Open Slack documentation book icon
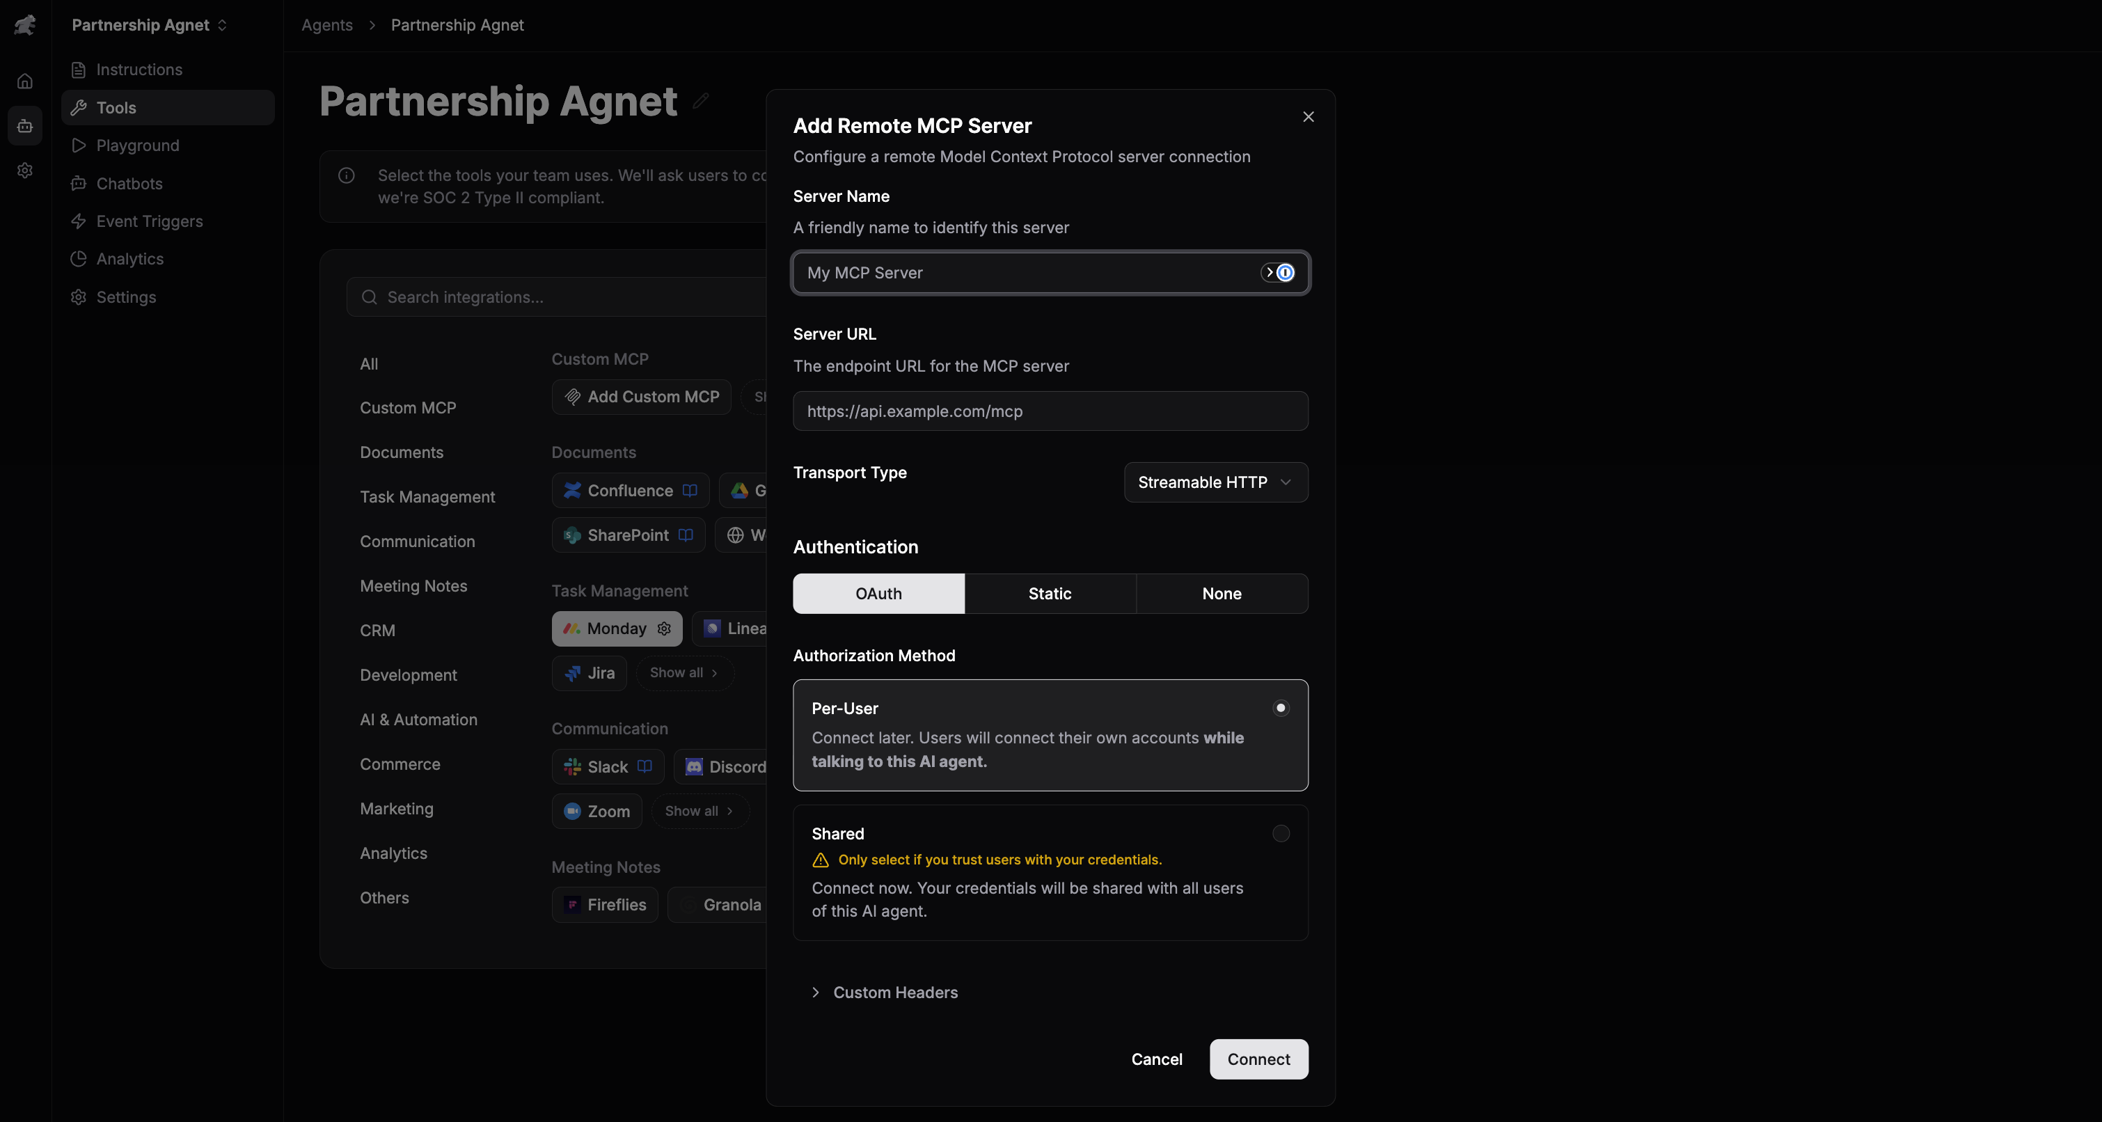2102x1122 pixels. pyautogui.click(x=644, y=766)
